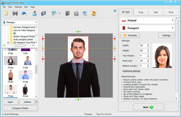Close the toolbar with the blue X icon

[115, 11]
